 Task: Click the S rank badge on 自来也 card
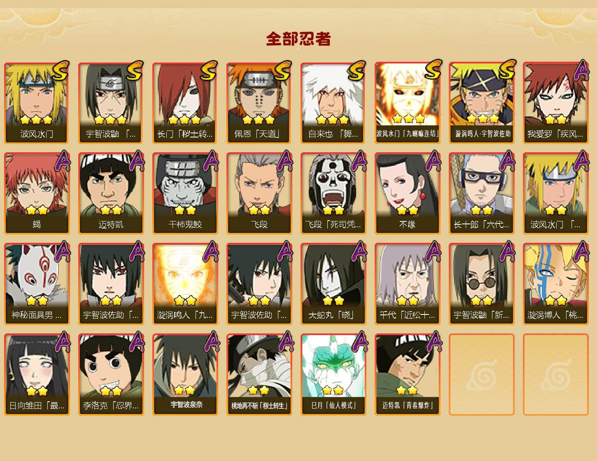357,71
